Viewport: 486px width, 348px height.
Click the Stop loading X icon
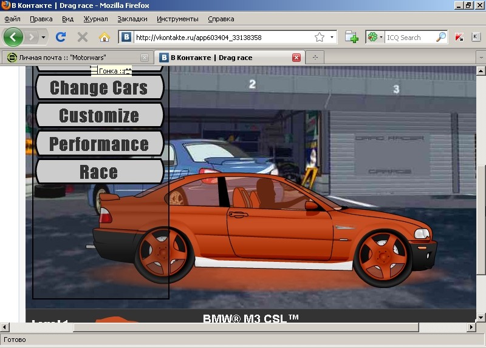coord(83,37)
